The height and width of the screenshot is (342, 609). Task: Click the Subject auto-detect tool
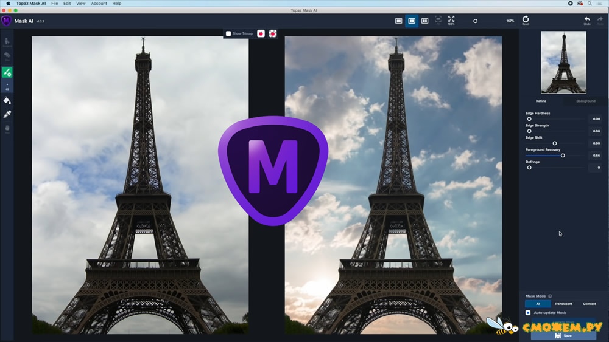[x=7, y=42]
